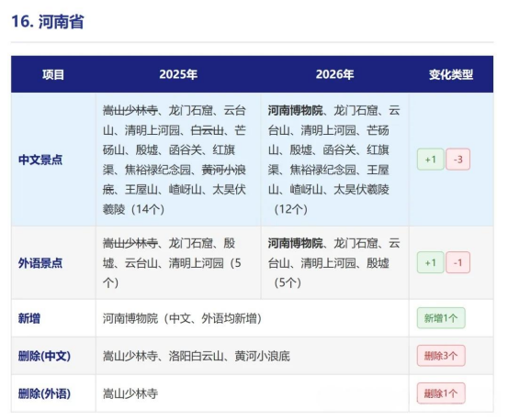
Task: Click struck-through 嵩山少林寺 in 外语景点 row
Action: 130,243
